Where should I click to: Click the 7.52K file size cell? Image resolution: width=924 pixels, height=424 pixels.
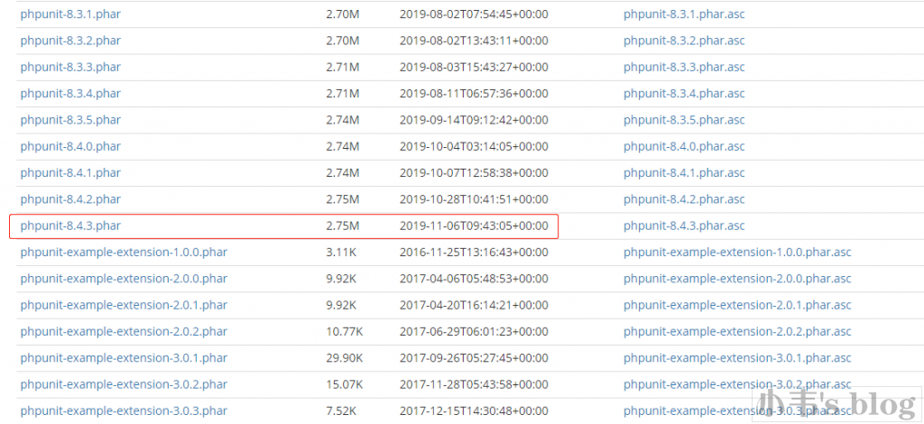coord(341,411)
